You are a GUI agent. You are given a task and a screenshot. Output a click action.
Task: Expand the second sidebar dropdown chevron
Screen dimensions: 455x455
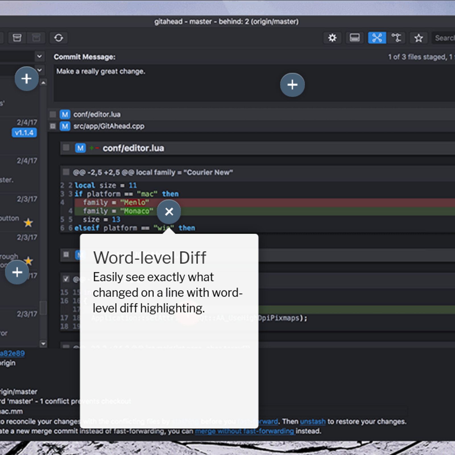40,70
